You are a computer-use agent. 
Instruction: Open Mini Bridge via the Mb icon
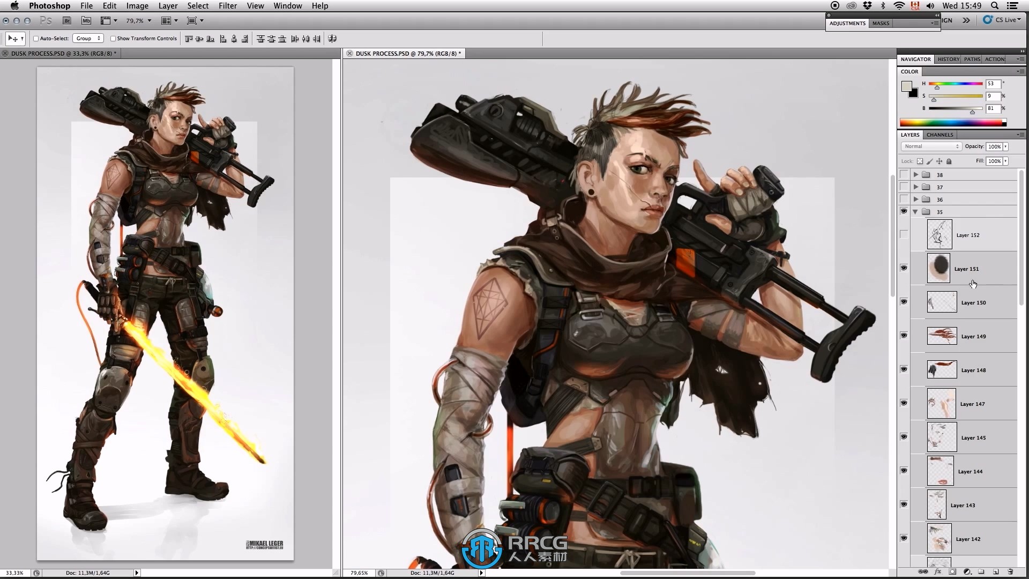(x=86, y=21)
